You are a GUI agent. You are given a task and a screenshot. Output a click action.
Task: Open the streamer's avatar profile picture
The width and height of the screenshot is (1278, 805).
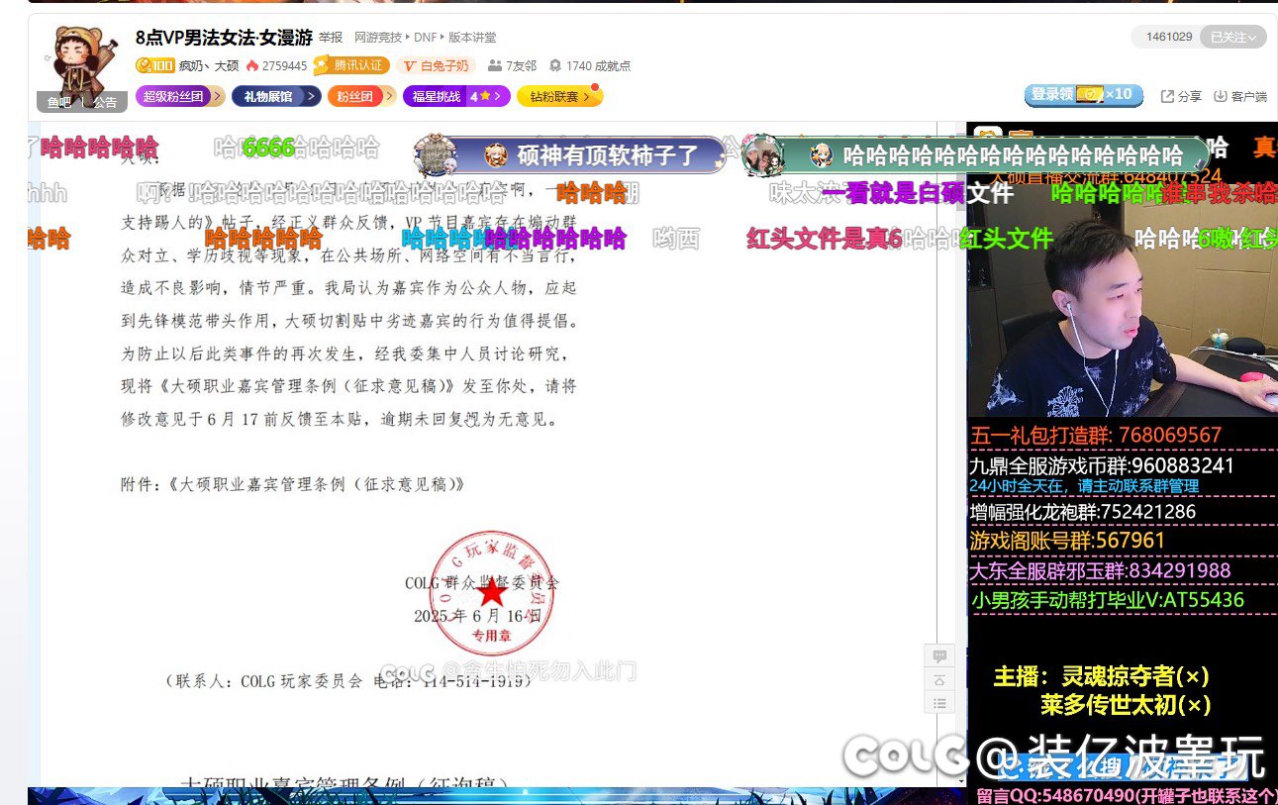(82, 62)
